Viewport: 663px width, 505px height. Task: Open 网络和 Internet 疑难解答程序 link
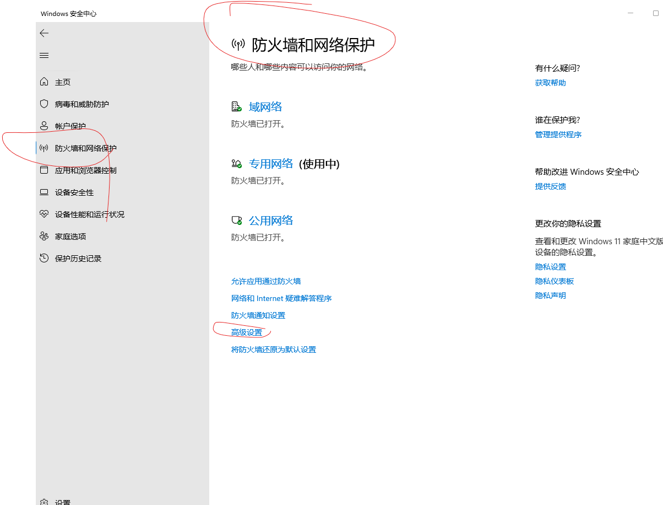[x=281, y=298]
